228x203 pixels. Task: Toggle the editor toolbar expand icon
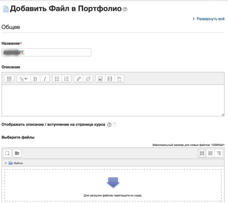[9, 79]
